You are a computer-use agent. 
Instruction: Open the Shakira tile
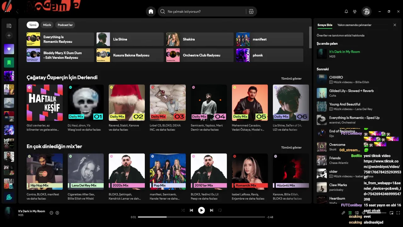(x=200, y=39)
